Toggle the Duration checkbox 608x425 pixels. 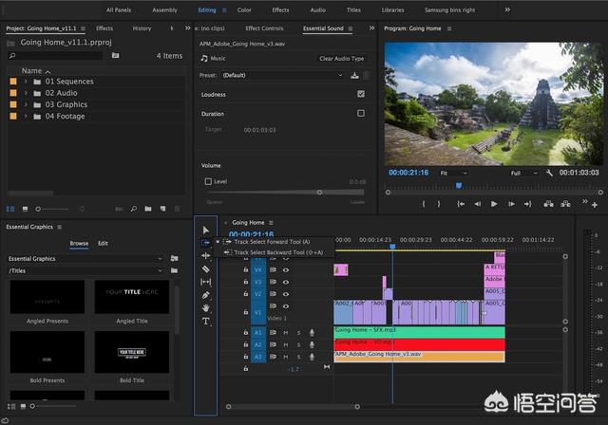[361, 114]
